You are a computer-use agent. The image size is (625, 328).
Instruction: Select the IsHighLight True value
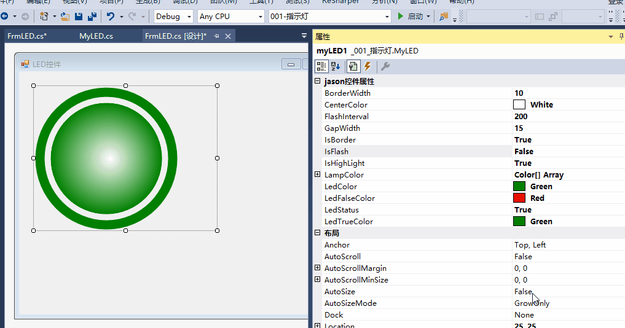[523, 163]
